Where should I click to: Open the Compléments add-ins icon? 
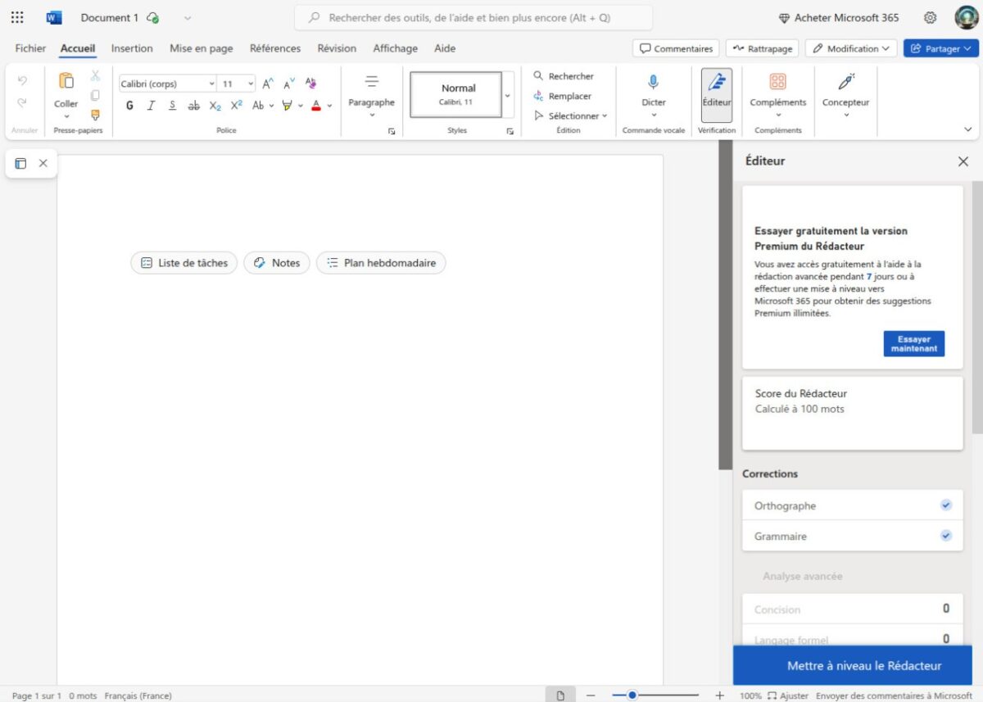(777, 82)
